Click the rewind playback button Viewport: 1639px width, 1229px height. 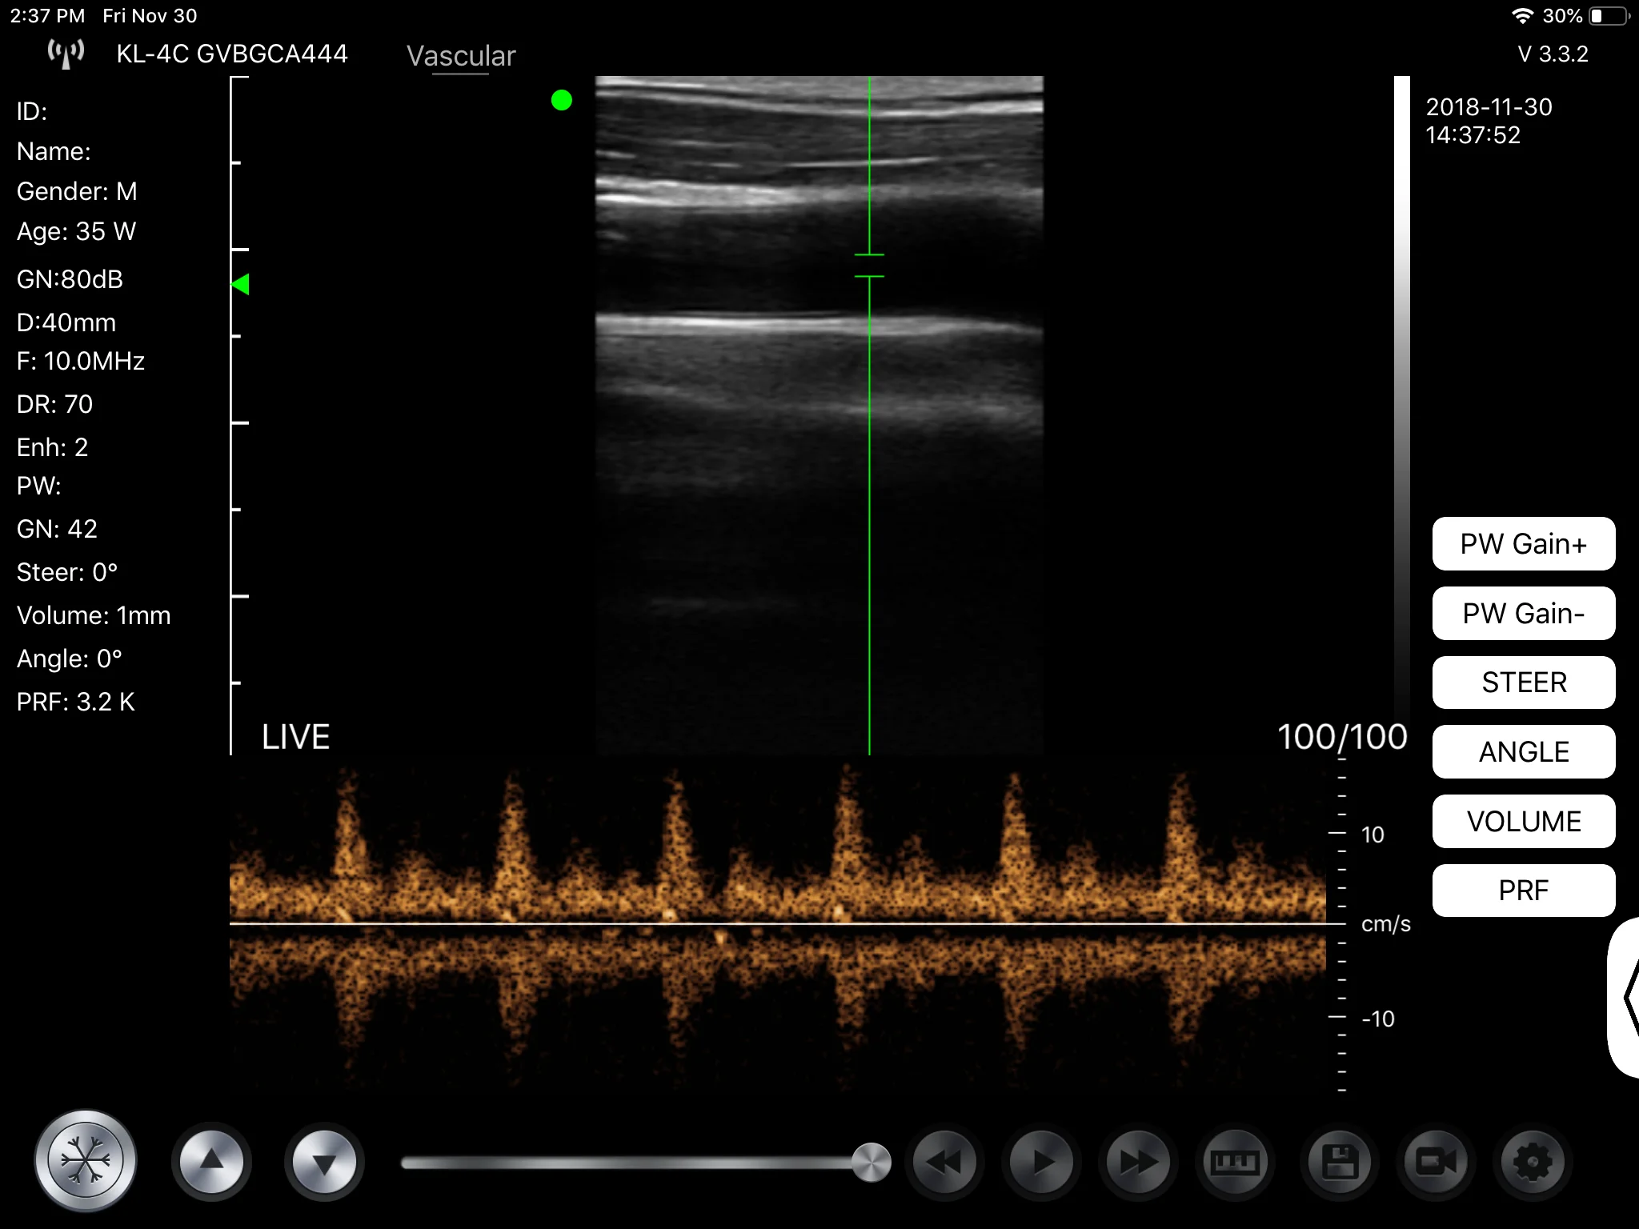click(x=944, y=1162)
